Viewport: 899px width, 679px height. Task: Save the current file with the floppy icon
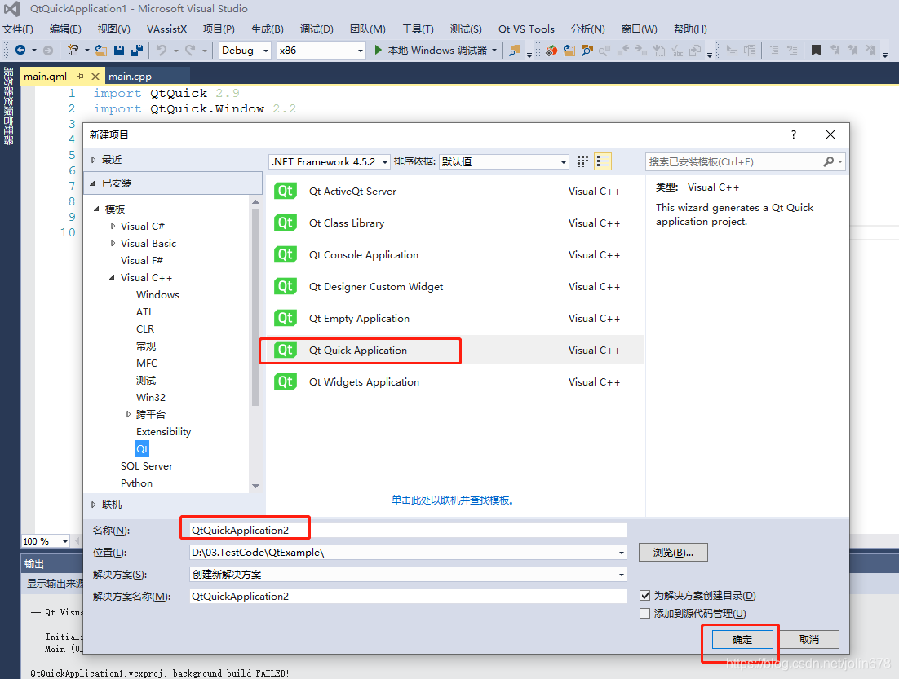(x=118, y=51)
